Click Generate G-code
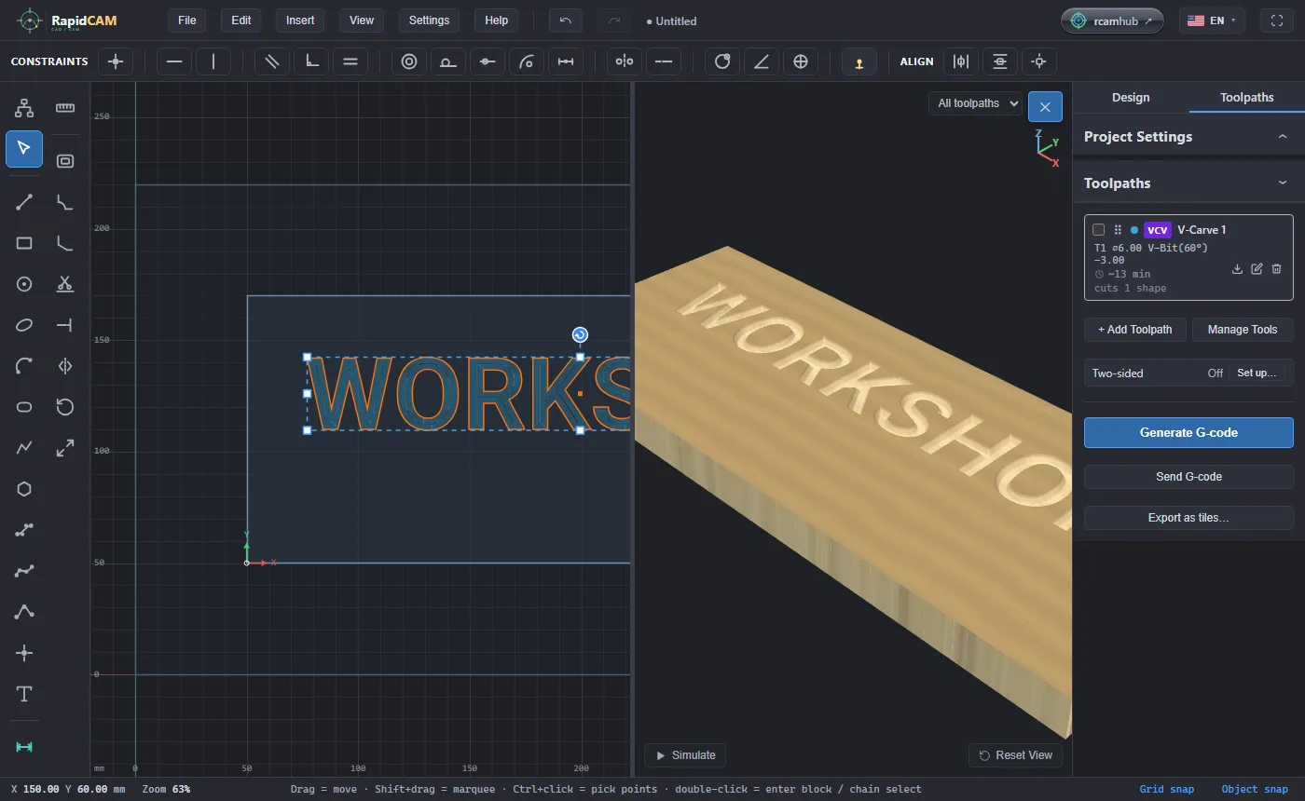 (1188, 432)
